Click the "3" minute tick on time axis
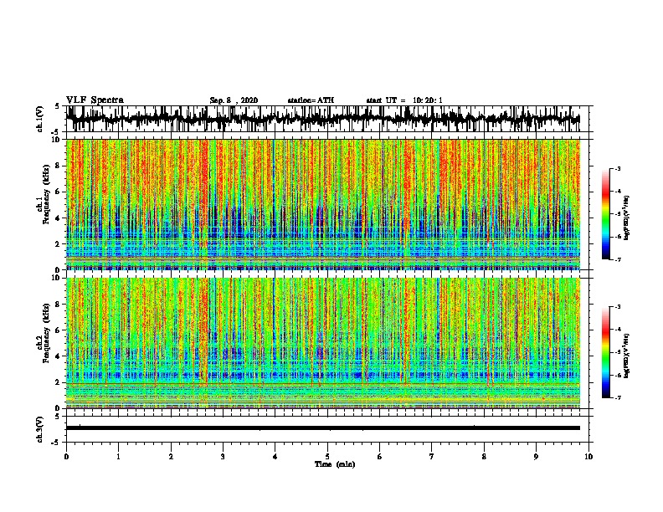663x512 pixels. [223, 457]
